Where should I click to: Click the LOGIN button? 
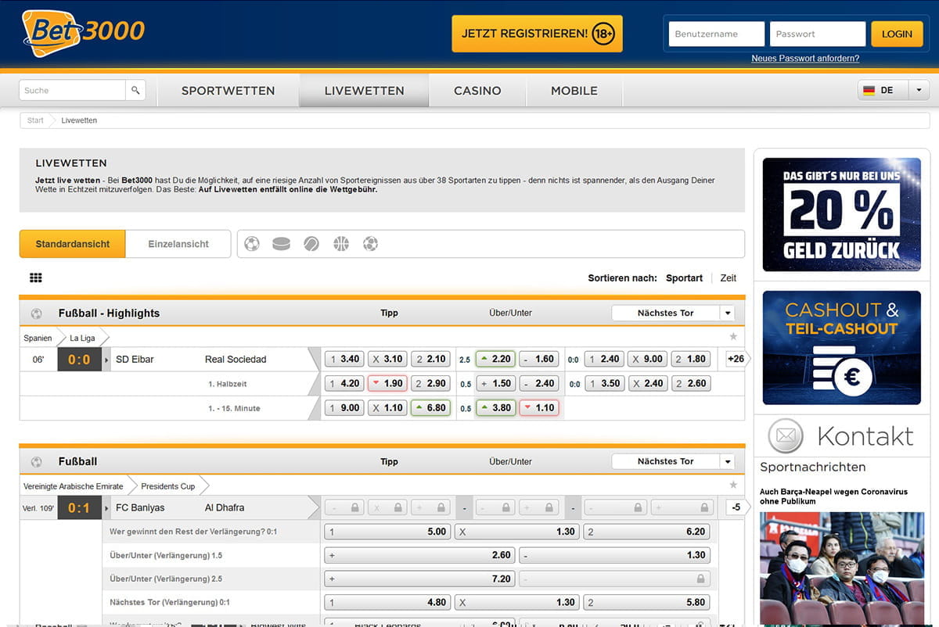click(897, 34)
